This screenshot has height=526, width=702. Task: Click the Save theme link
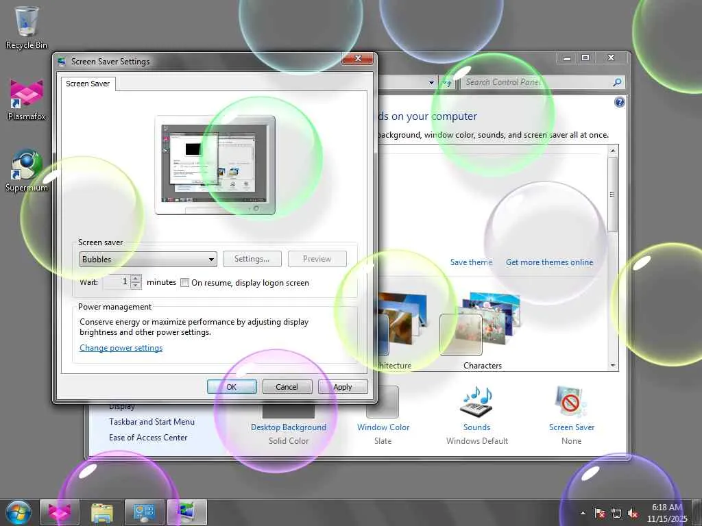pyautogui.click(x=471, y=262)
